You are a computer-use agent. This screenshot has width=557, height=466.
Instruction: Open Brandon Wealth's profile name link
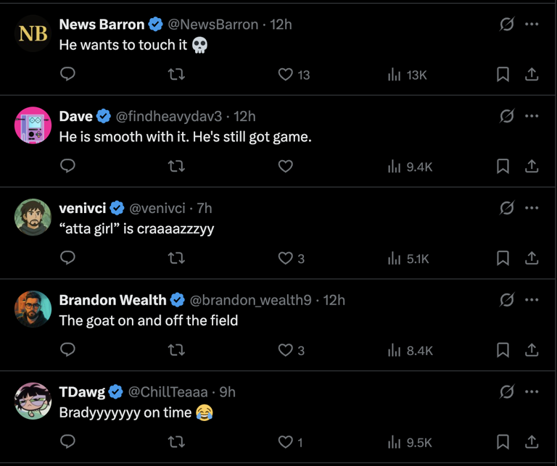(112, 300)
